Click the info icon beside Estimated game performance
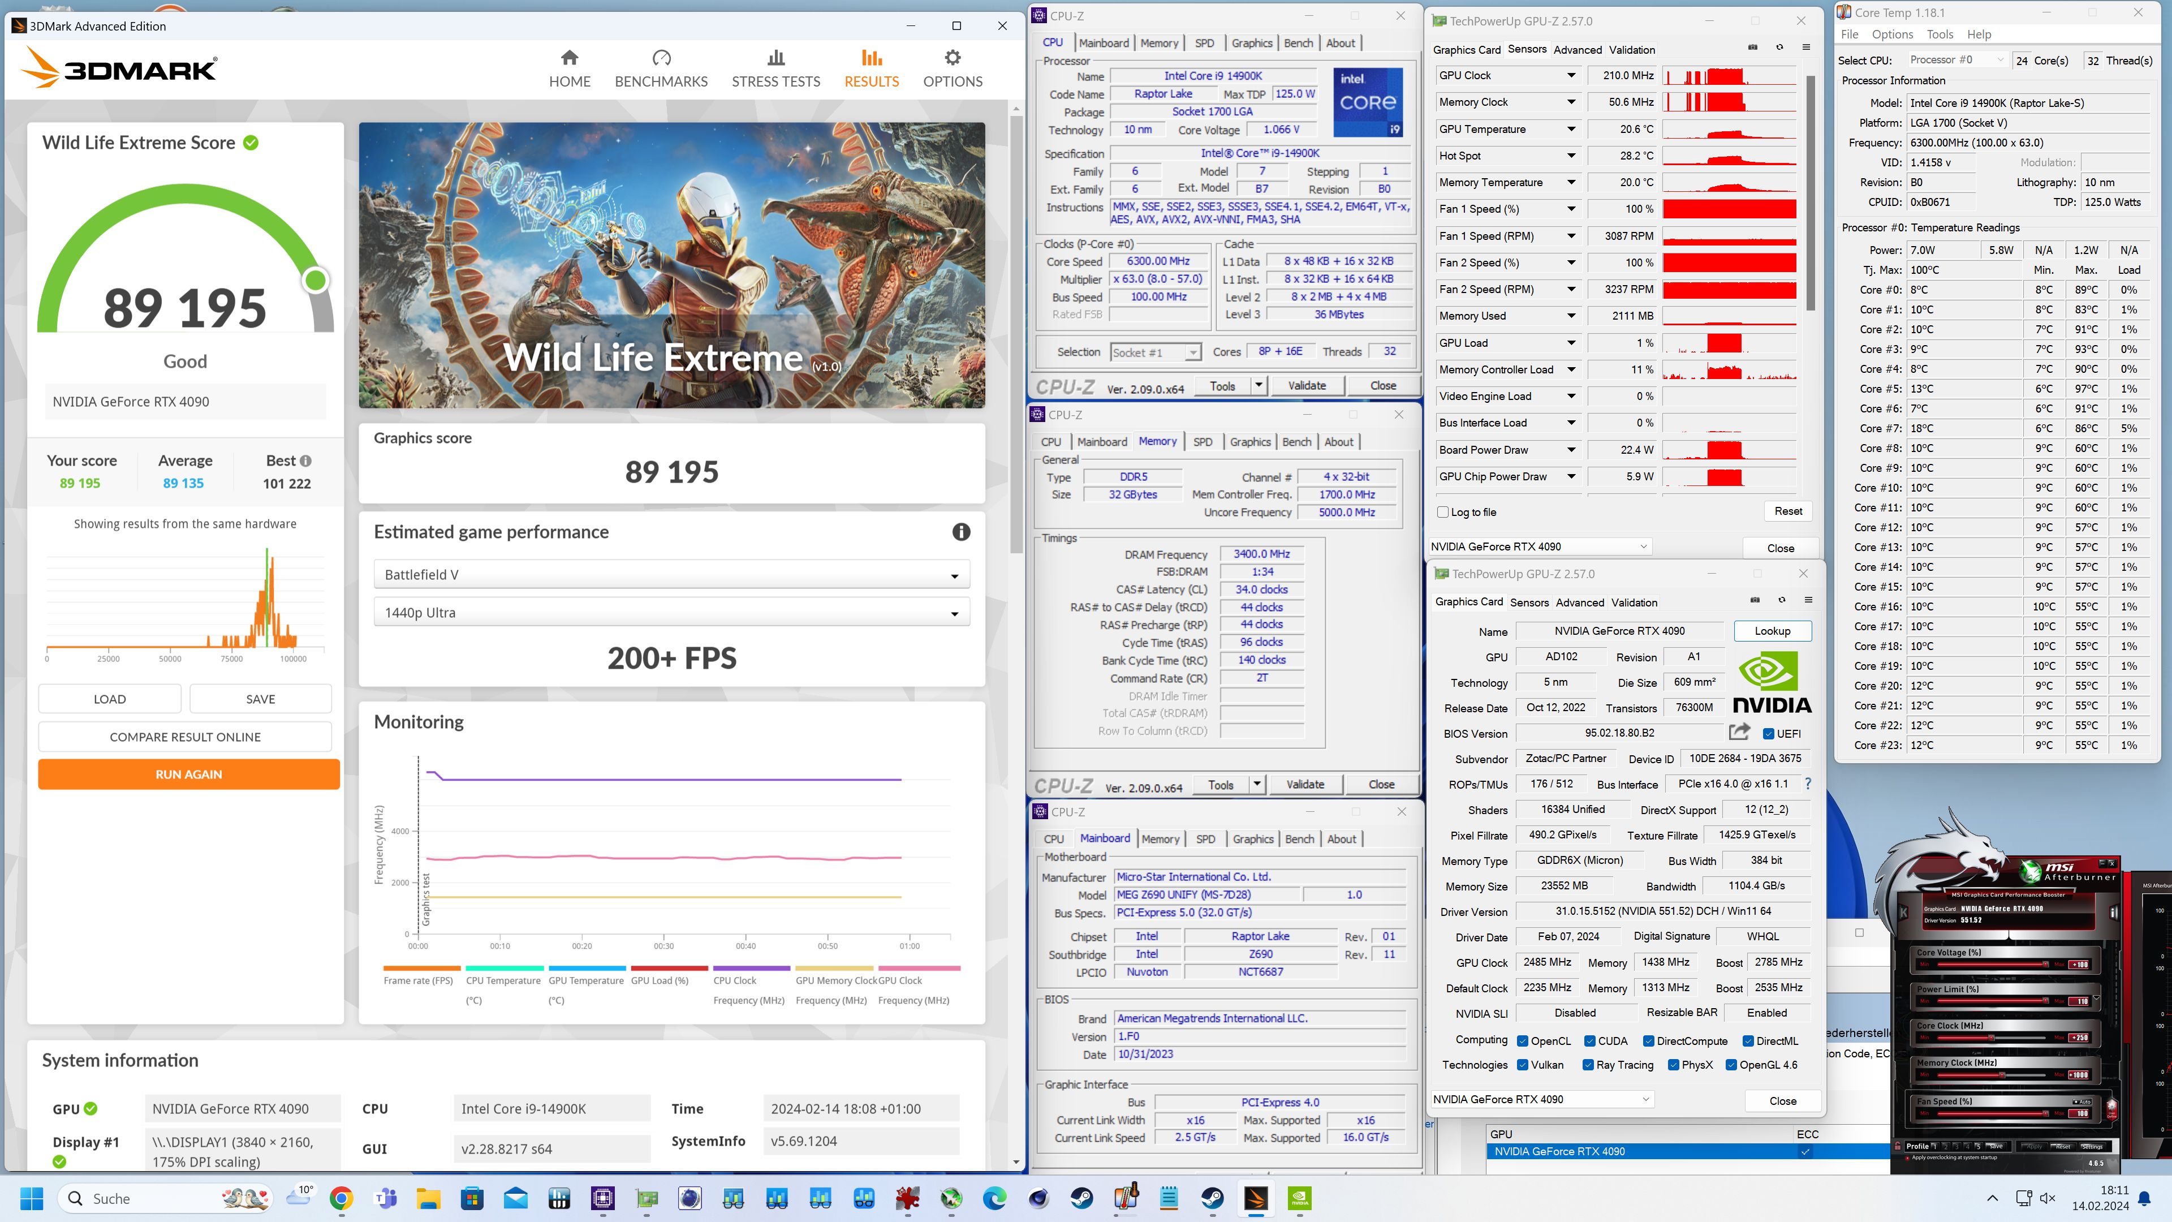 [961, 532]
